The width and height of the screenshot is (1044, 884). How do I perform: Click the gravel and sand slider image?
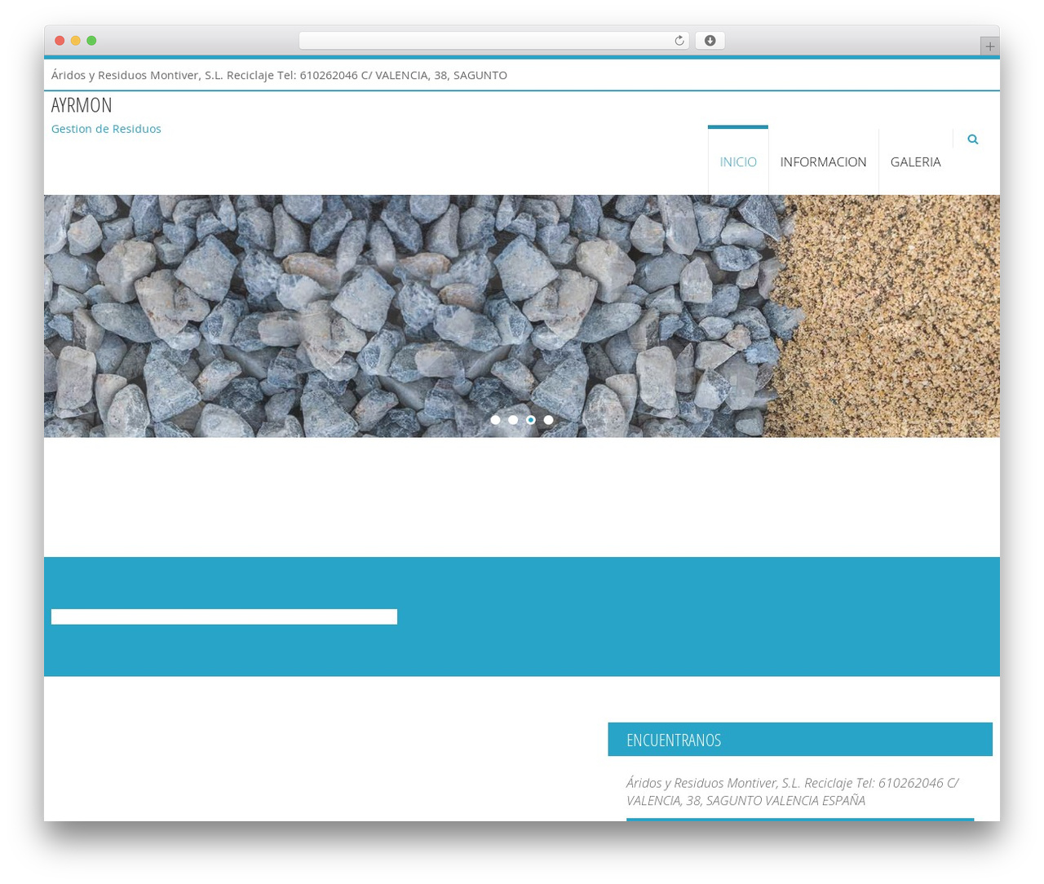pyautogui.click(x=522, y=316)
